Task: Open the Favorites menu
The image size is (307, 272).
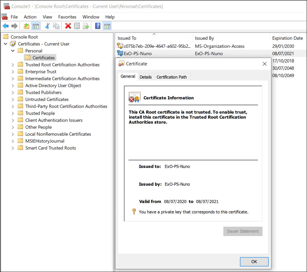Action: tap(67, 17)
